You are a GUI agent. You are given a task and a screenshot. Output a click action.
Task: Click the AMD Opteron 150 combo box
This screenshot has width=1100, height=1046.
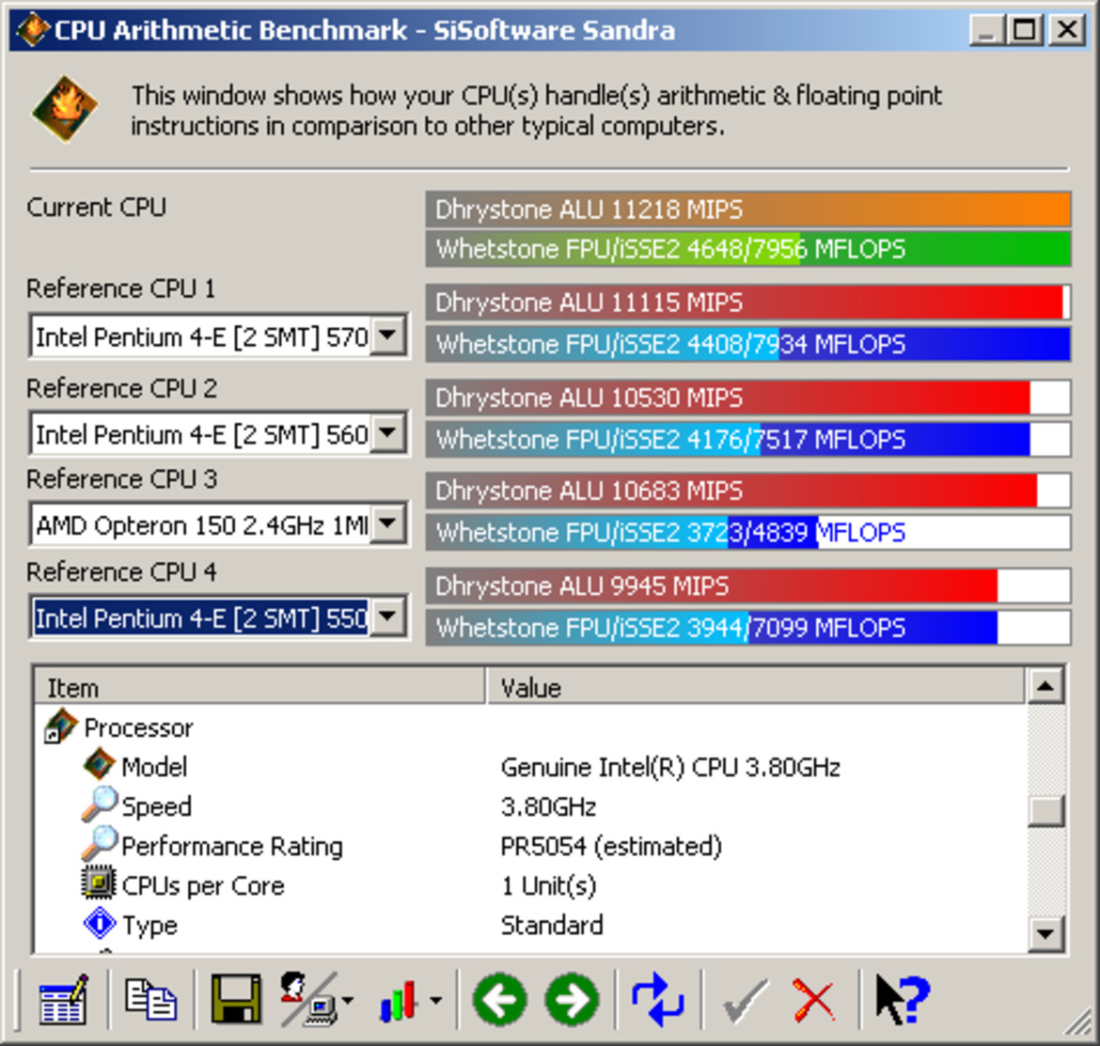pyautogui.click(x=218, y=524)
